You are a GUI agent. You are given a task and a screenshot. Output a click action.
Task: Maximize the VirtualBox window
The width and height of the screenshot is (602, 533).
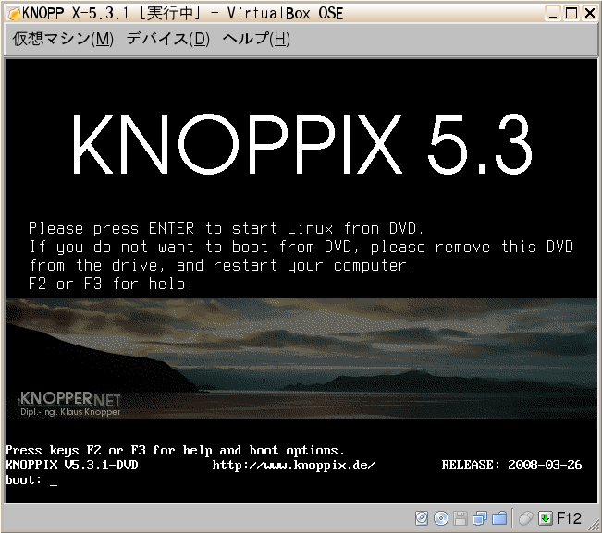pos(571,14)
